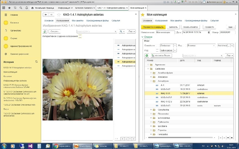
Task: Toggle the Род Turbinicarpus filter checkbox
Action: click(x=157, y=50)
